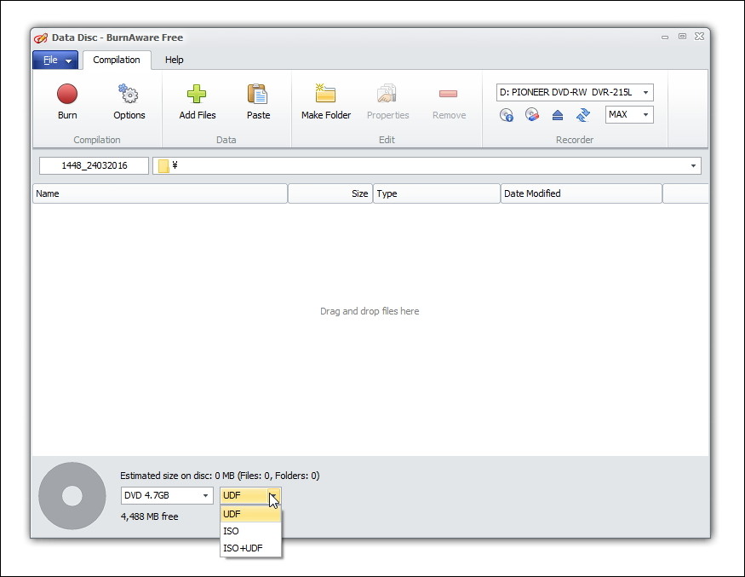Viewport: 745px width, 577px height.
Task: Eject the disc tray icon
Action: [558, 115]
